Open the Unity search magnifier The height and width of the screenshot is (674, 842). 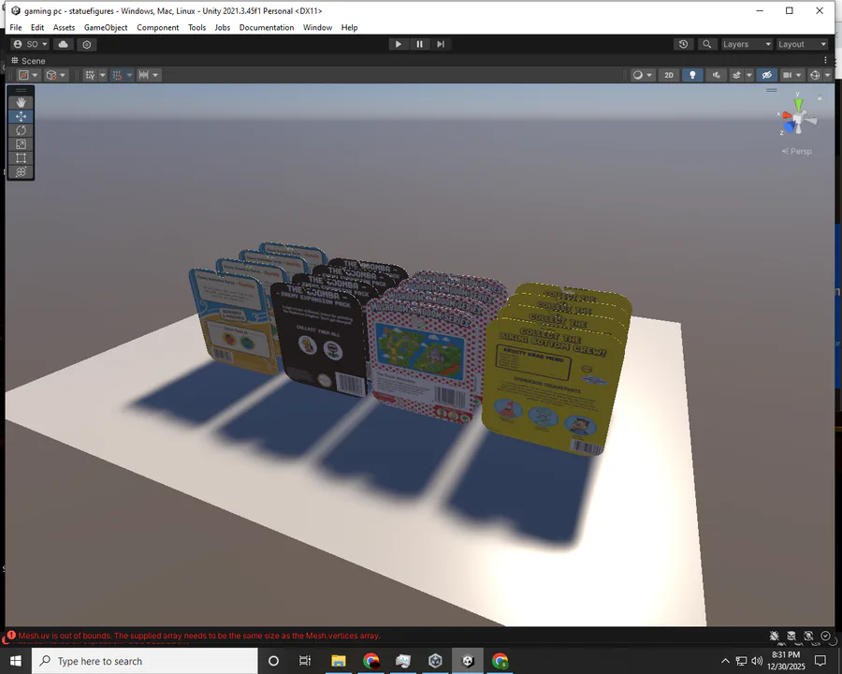pyautogui.click(x=706, y=44)
